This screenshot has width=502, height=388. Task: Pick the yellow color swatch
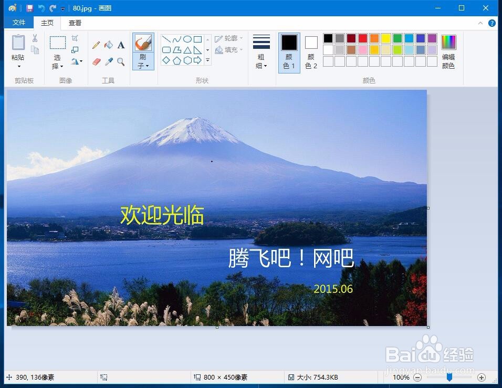386,38
